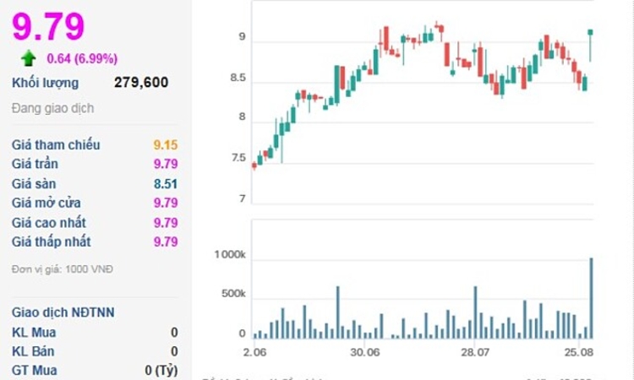The width and height of the screenshot is (634, 380).
Task: Click the Đang giao dịch status text
Action: (52, 108)
